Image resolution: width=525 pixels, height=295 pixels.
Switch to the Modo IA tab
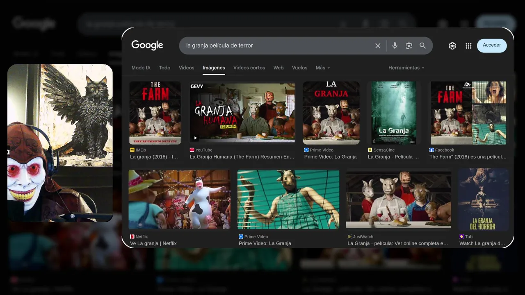pos(141,68)
